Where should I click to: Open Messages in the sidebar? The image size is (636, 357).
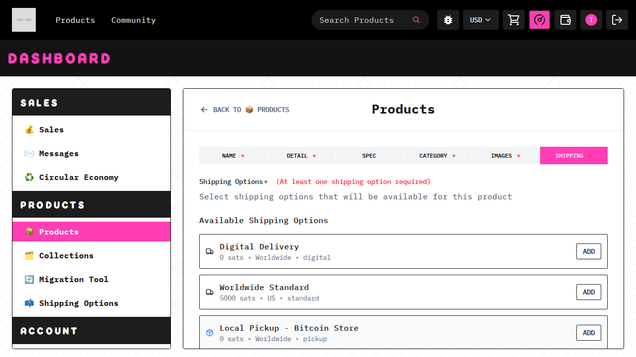click(91, 153)
